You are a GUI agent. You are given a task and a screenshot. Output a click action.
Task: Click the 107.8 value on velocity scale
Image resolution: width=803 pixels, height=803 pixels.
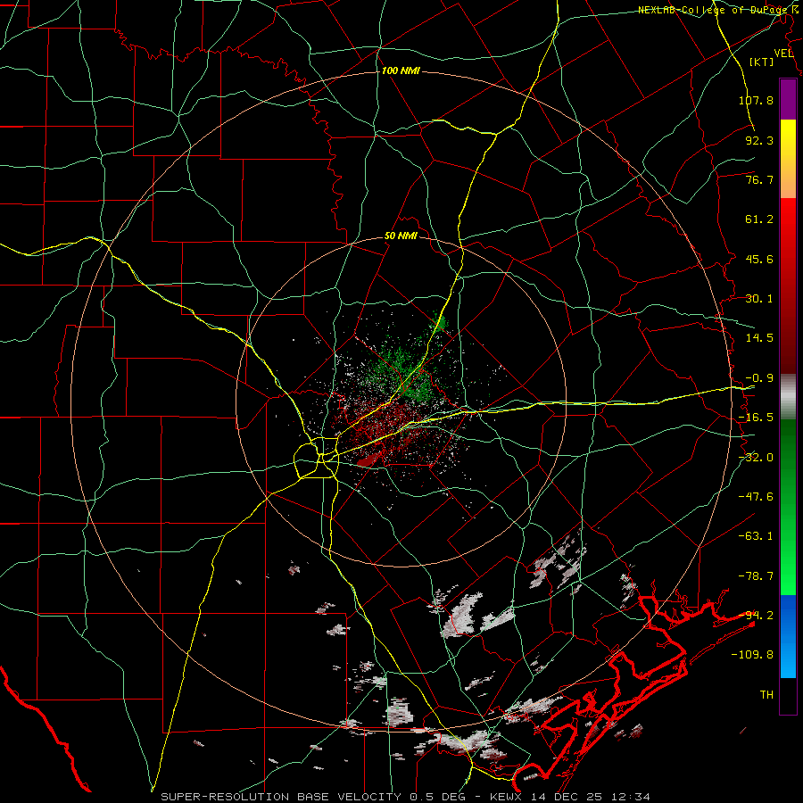click(x=756, y=100)
